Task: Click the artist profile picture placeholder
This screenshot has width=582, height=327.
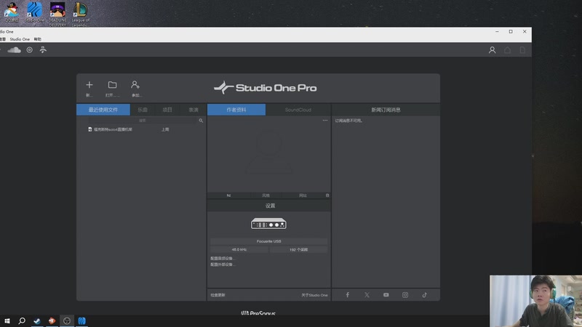Action: click(x=269, y=153)
